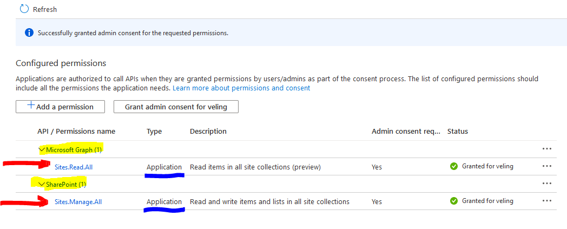Screen dimensions: 567x229
Task: Collapse the Microsoft Graph permissions group
Action: [x=42, y=149]
